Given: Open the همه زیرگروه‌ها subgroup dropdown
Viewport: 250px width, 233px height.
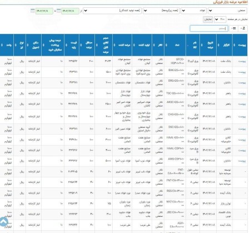Looking at the screenshot, I should click(161, 11).
